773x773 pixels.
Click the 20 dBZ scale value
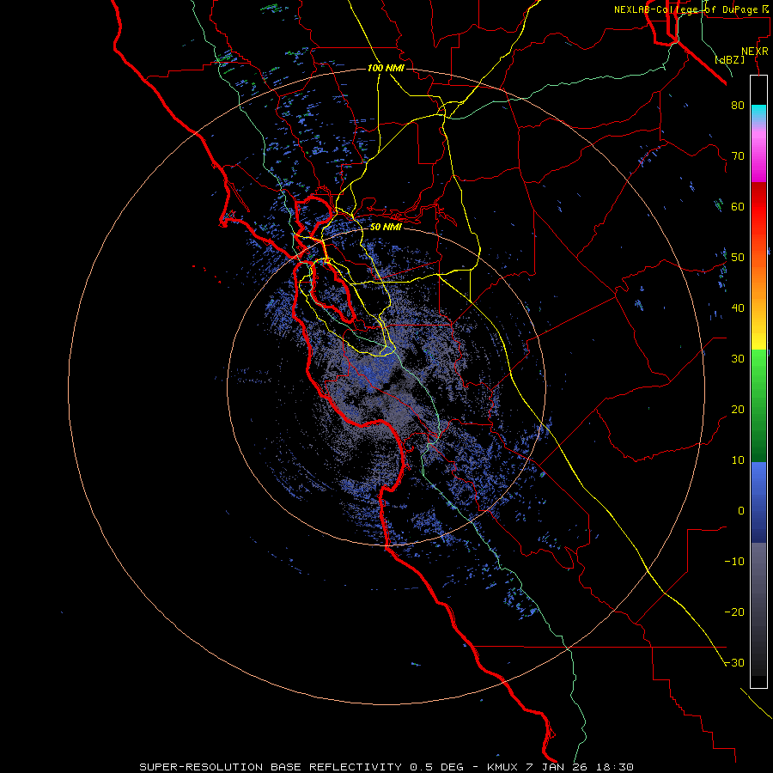coord(738,409)
